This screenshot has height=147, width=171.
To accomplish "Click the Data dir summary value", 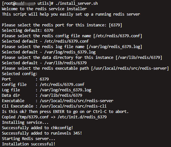I will 61,95.
